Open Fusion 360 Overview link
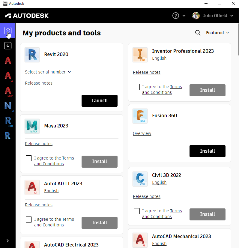Viewport: 239px width, 248px height. click(x=142, y=134)
